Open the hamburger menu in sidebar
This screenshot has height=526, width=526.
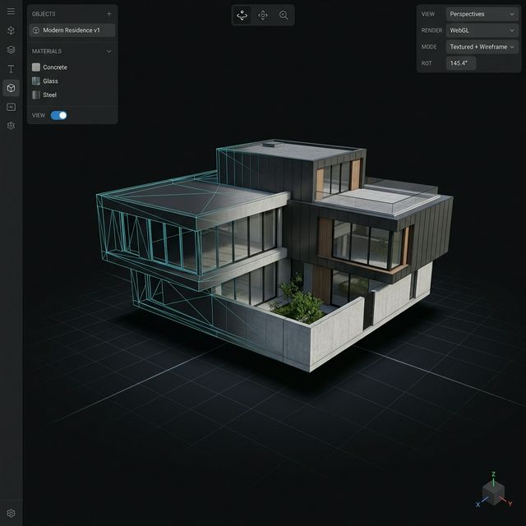pos(11,12)
